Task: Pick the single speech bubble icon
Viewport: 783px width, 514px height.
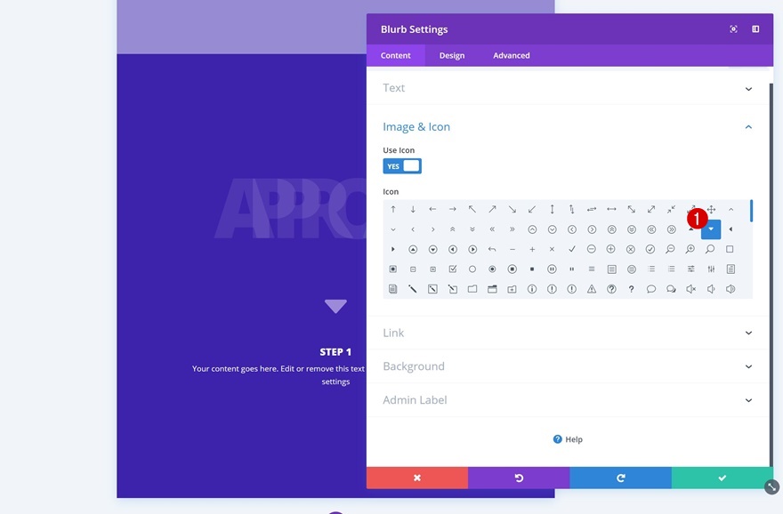Action: [650, 289]
